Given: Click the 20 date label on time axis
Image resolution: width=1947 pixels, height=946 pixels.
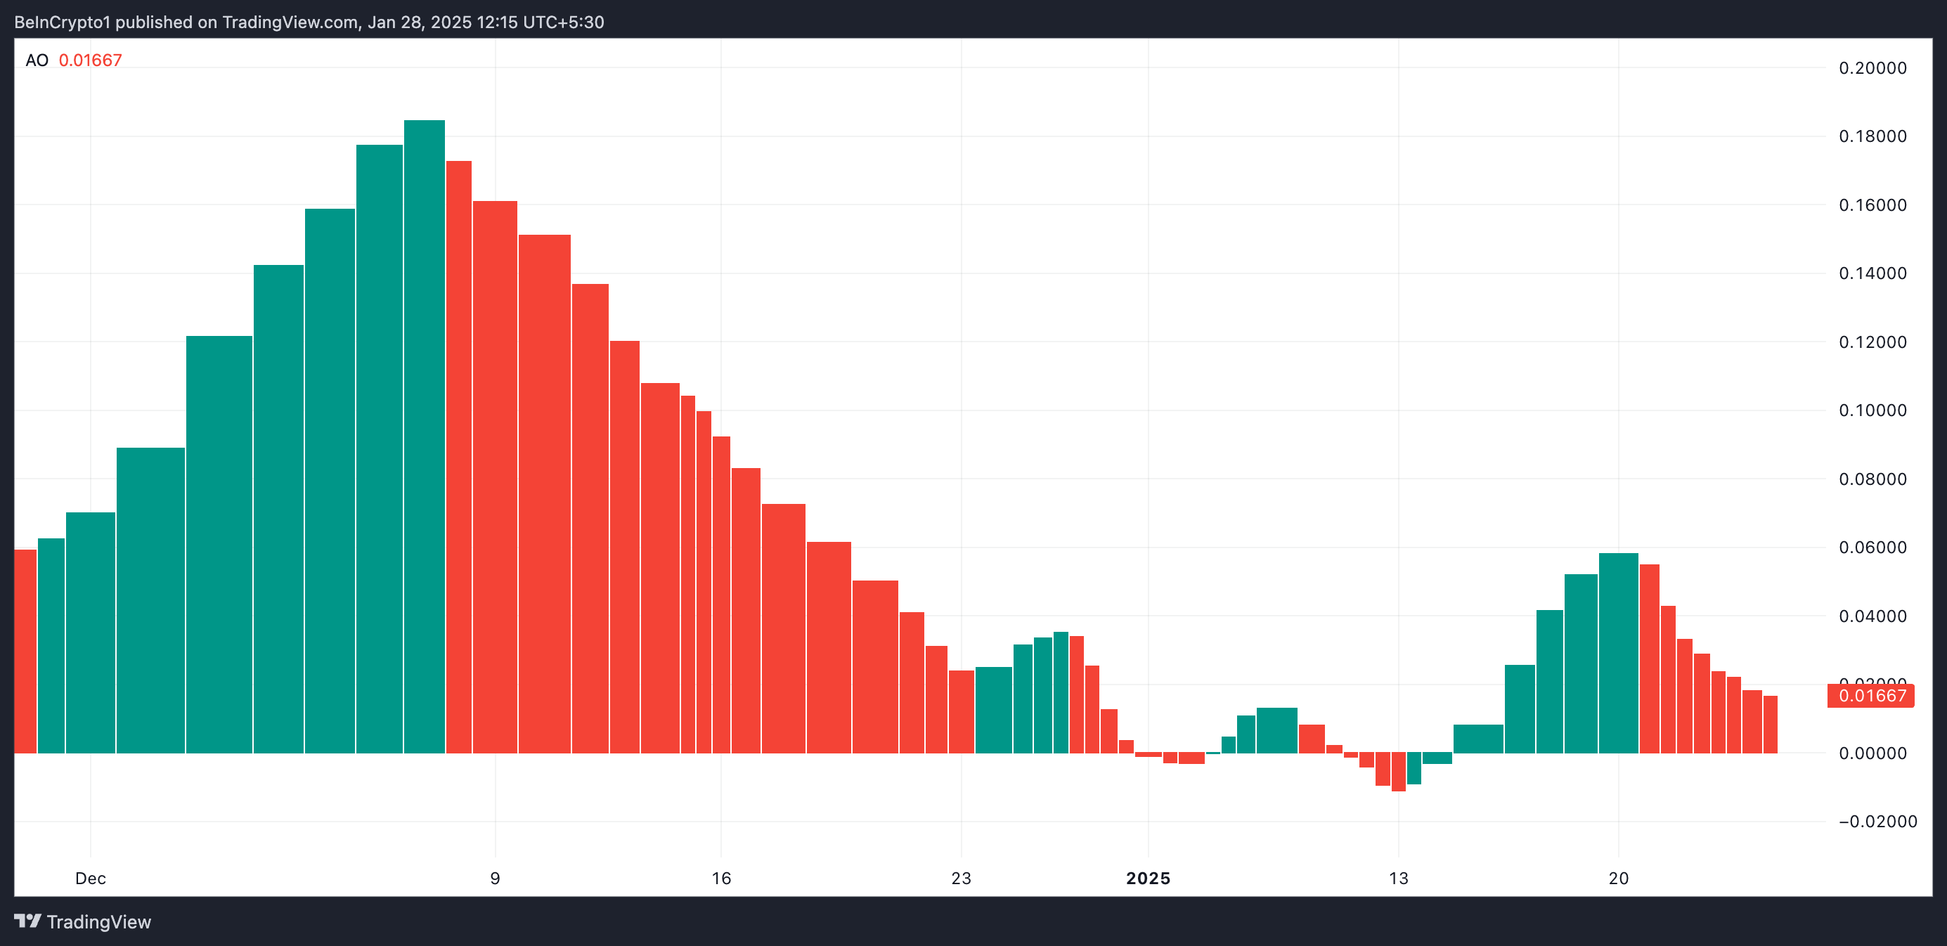Looking at the screenshot, I should 1618,878.
